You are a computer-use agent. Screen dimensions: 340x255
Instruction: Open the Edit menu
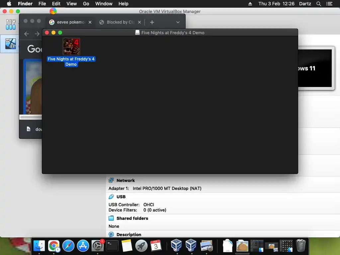coord(56,4)
